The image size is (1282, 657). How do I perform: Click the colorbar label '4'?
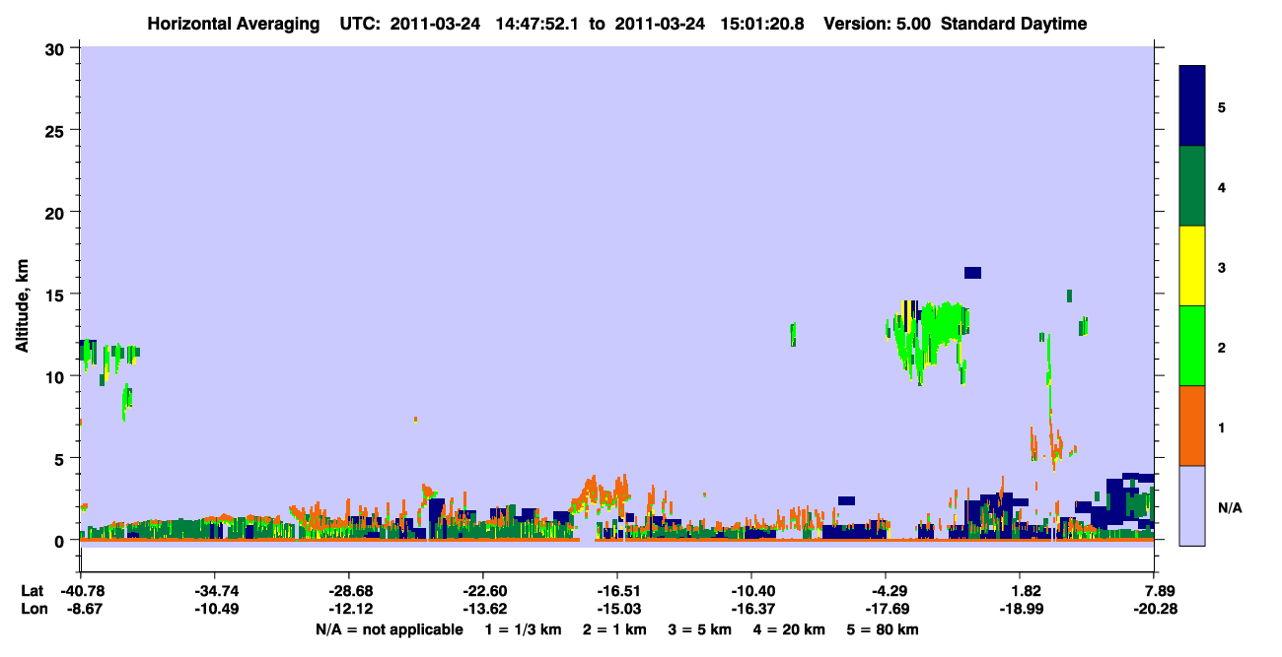click(x=1222, y=187)
